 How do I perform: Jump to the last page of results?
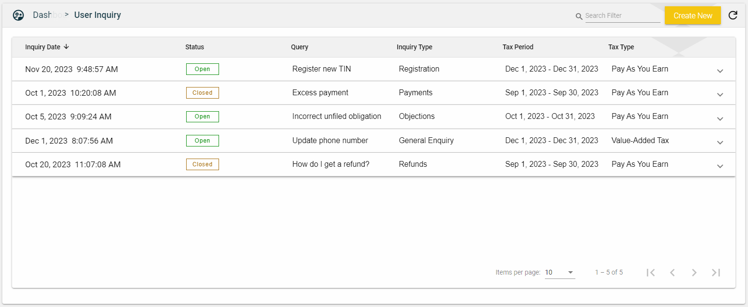716,273
